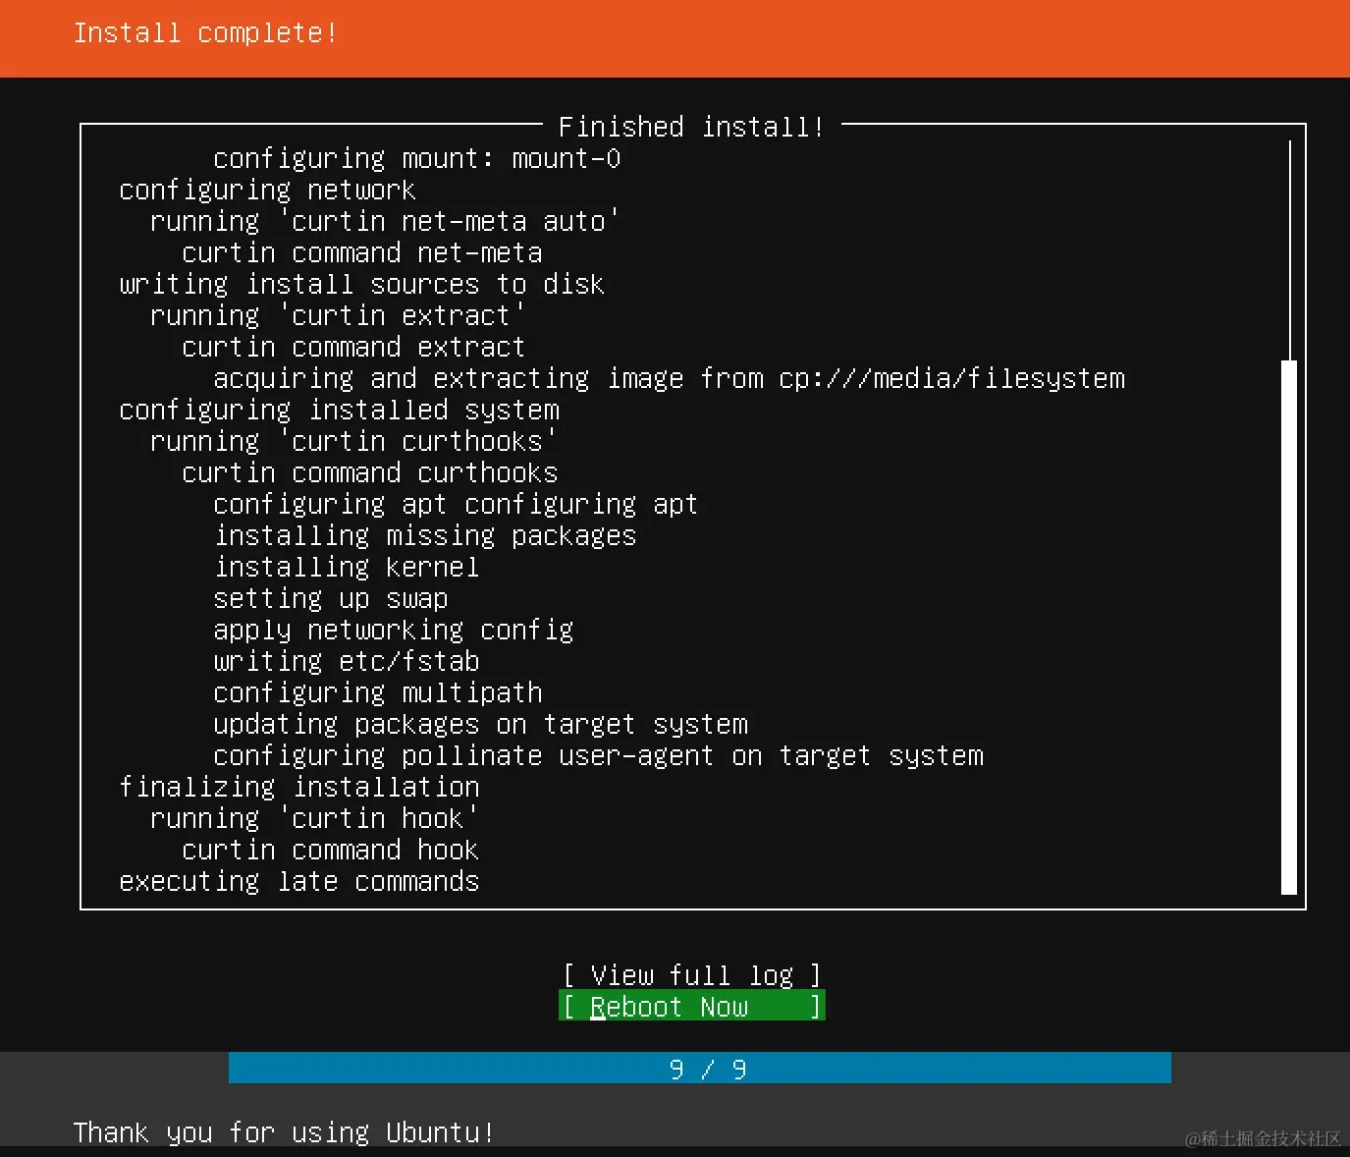Click the 'curtin command hook' line
This screenshot has height=1157, width=1350.
click(x=330, y=850)
